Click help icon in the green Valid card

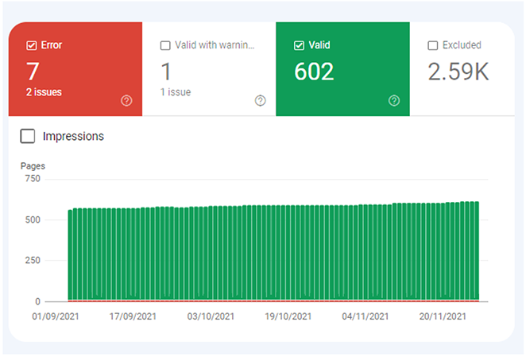click(394, 100)
